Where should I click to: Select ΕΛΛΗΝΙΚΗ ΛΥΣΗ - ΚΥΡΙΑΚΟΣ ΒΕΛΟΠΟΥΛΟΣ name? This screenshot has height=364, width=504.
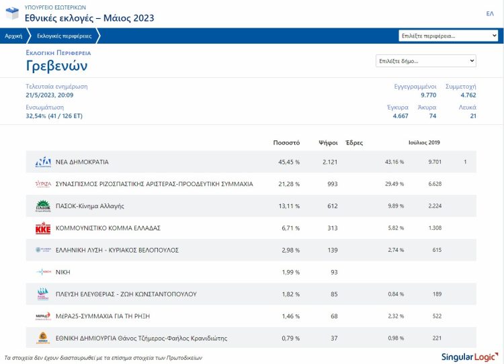[117, 250]
